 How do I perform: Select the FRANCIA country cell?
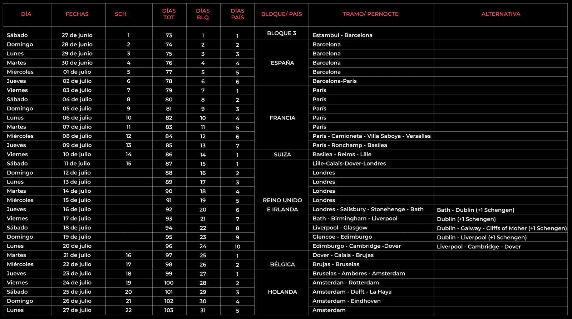pos(282,118)
